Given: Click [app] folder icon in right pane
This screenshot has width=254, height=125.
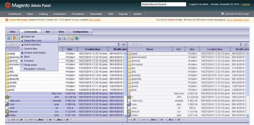Looking at the screenshot, I should [130, 53].
